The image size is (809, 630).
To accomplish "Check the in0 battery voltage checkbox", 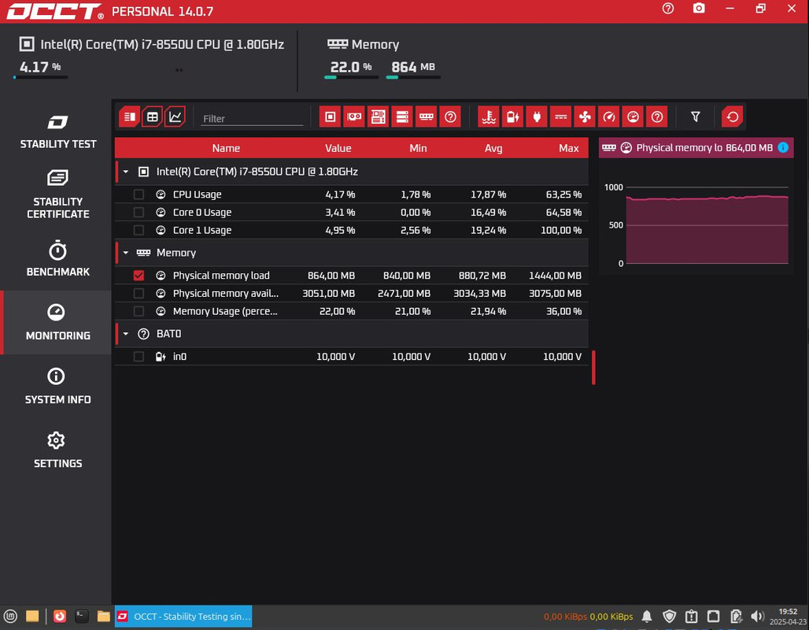I will pos(139,356).
